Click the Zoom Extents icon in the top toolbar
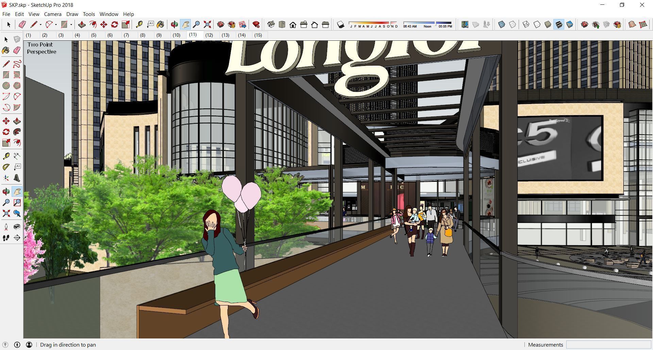The image size is (653, 350). pos(207,24)
